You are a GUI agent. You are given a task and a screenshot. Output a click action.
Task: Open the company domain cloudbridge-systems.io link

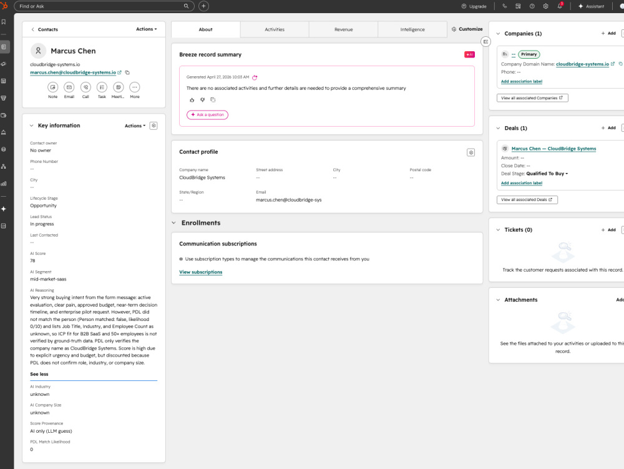(582, 64)
